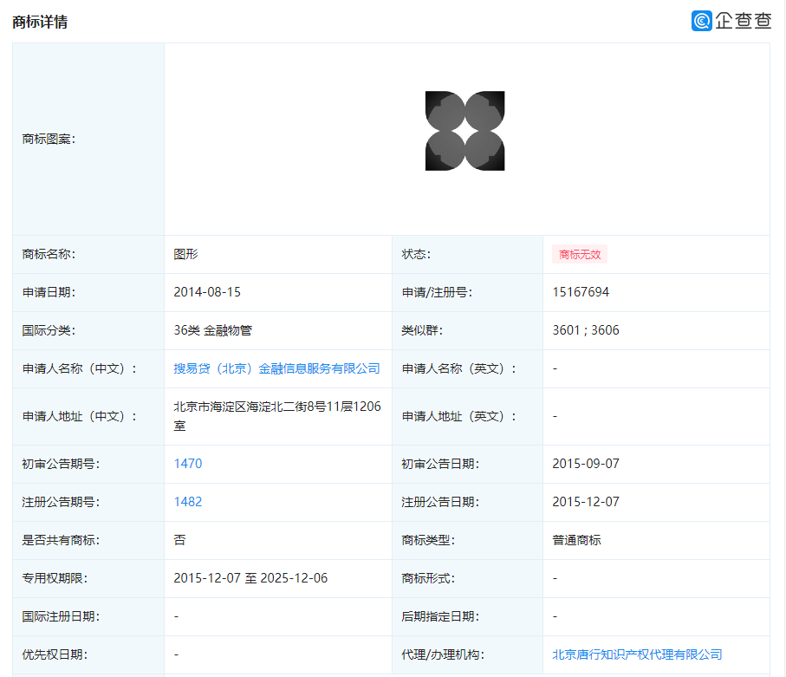Select the trademark name value 图形
Screen dimensions: 786x677
click(186, 254)
